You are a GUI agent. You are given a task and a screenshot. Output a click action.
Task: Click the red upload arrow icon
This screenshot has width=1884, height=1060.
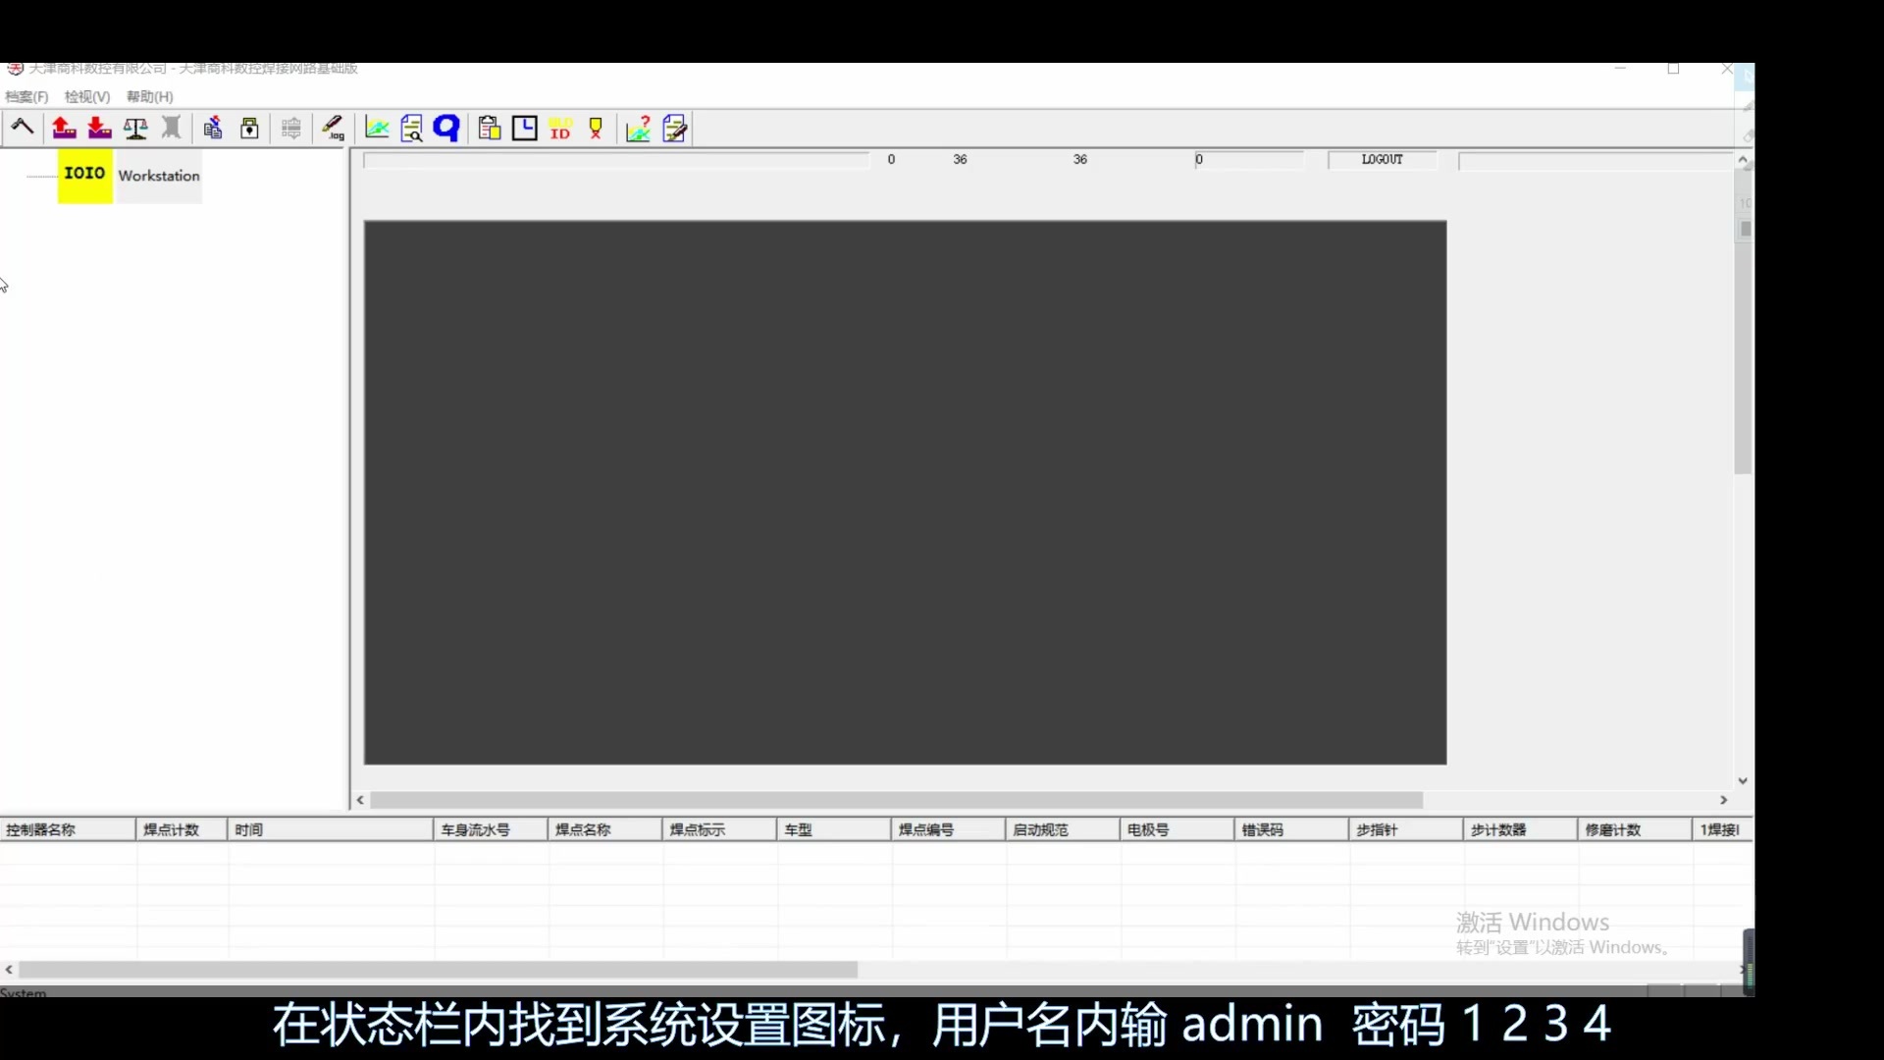pos(64,128)
